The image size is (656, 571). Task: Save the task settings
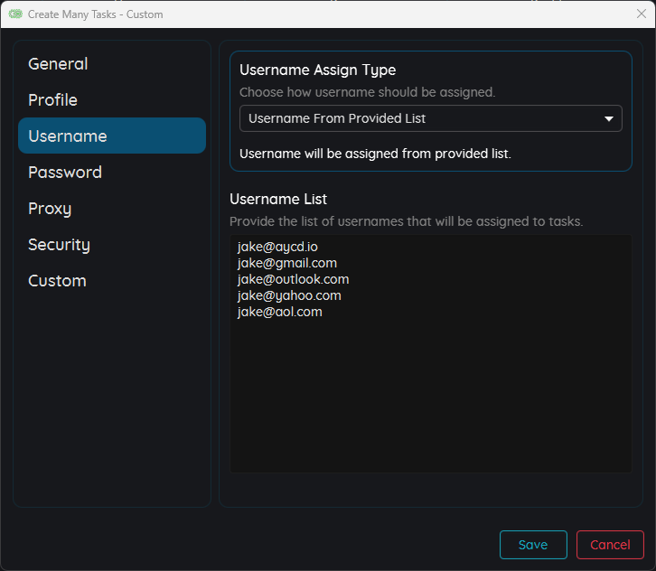533,545
